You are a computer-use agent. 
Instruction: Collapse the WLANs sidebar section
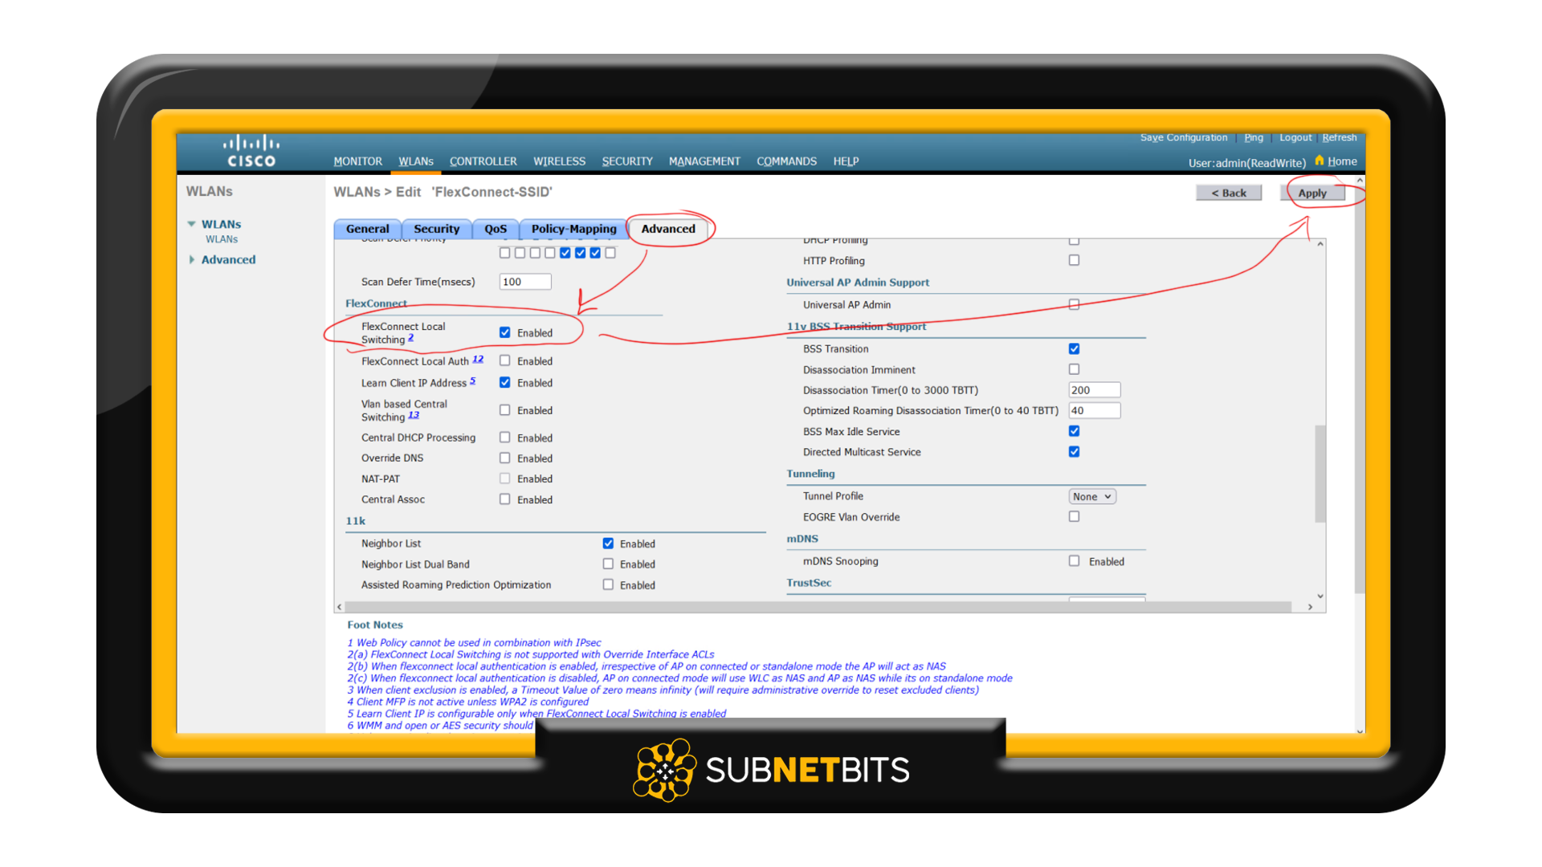(191, 224)
